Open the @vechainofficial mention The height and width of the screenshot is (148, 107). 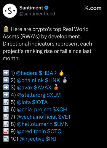36,117
